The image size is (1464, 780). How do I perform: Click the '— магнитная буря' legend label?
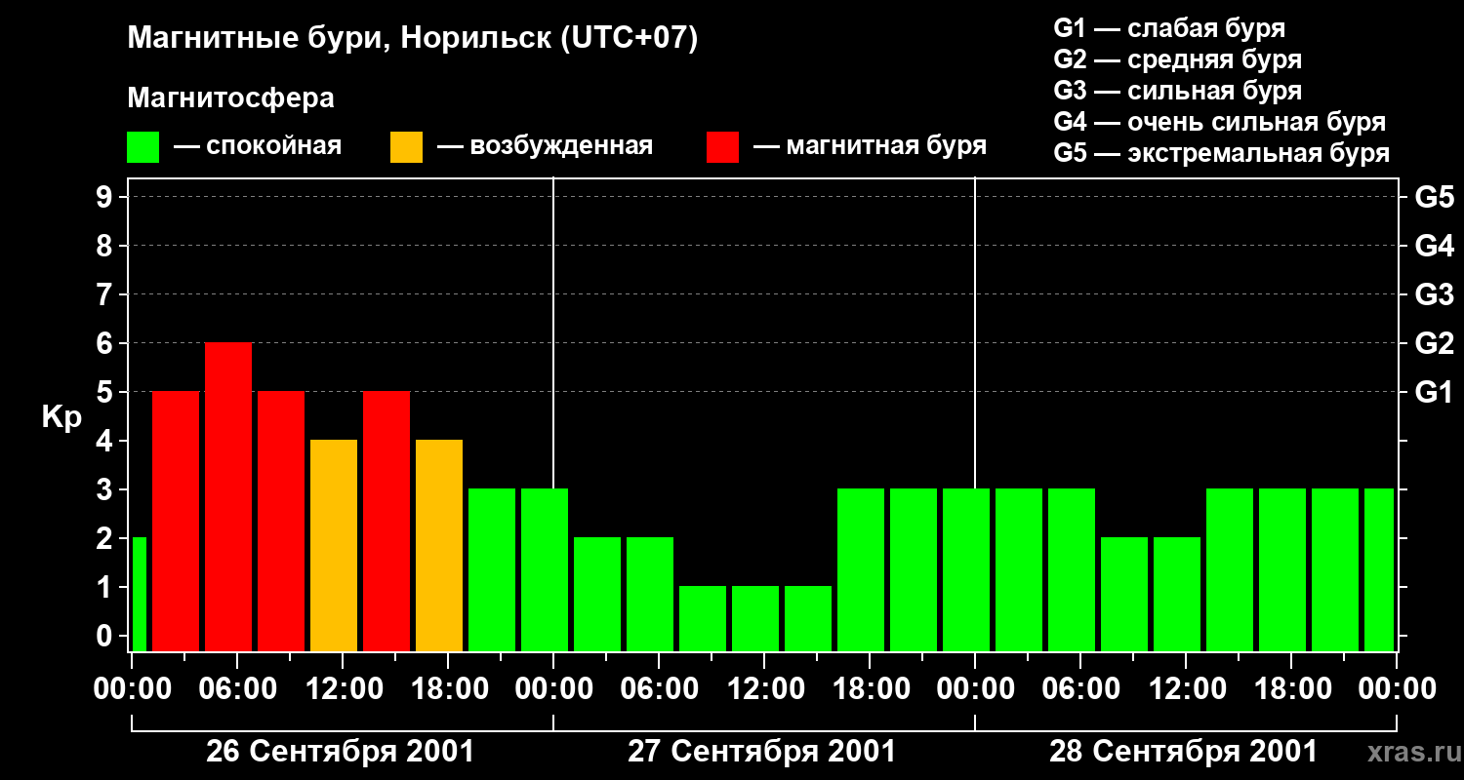(870, 146)
